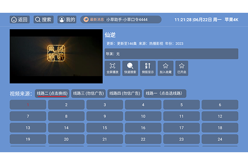The width and height of the screenshot is (248, 165).
Task: Click the 11:21:28 clock display
Action: (x=183, y=20)
